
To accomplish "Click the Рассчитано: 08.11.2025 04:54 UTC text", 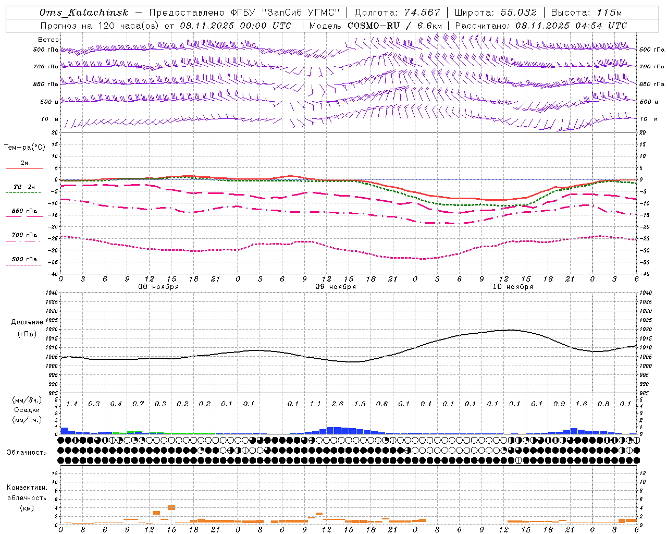I will [541, 26].
